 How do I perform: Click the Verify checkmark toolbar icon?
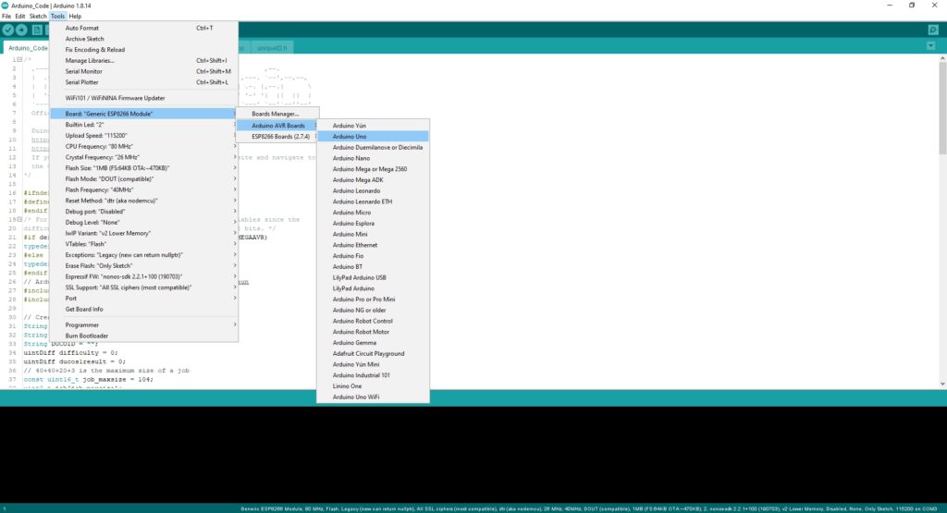(x=7, y=30)
